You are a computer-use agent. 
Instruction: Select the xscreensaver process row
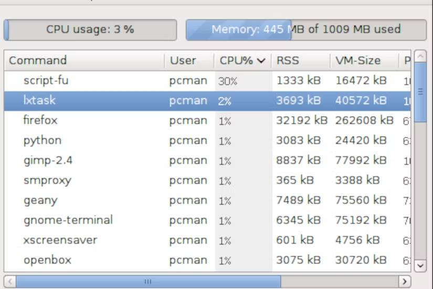[207, 240]
